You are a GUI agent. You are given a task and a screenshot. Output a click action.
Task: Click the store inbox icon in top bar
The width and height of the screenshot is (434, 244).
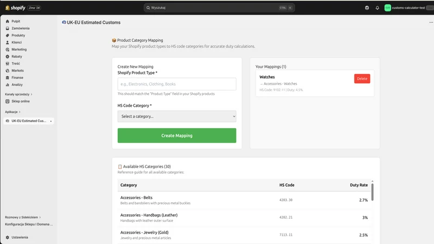click(x=367, y=8)
